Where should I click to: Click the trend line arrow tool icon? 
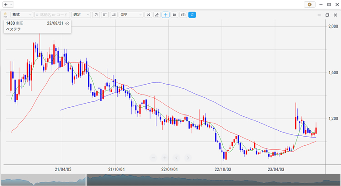[x=96, y=14]
